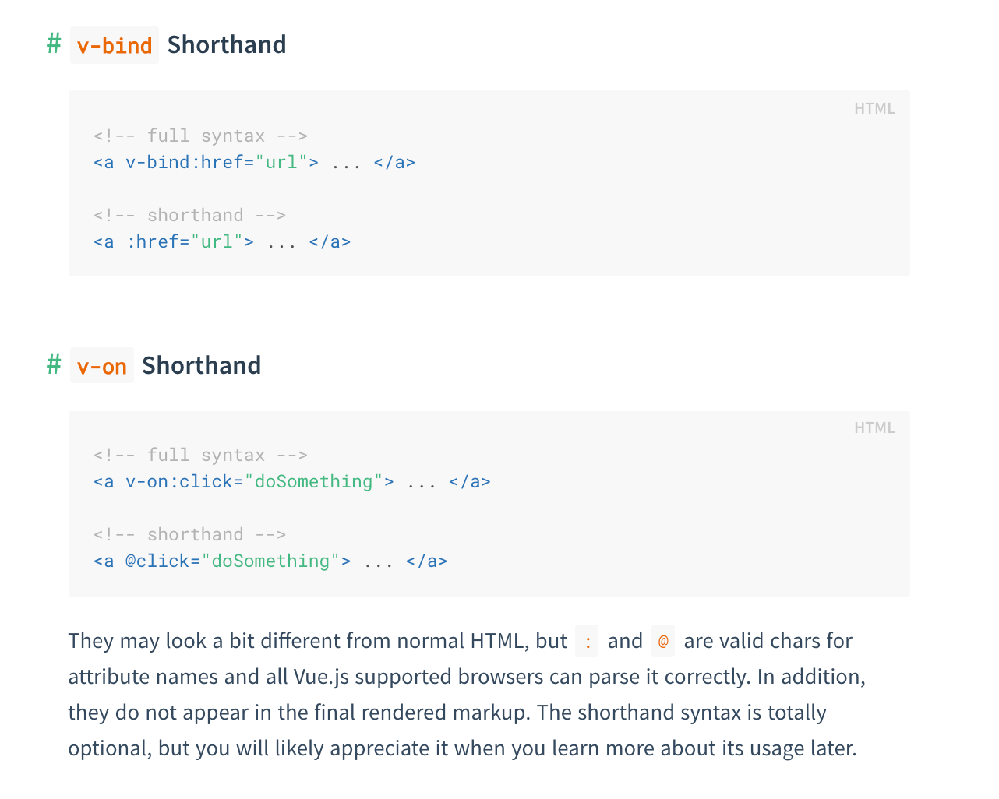Click the # anchor beside v-bind Shorthand
Viewport: 999px width, 799px height.
(54, 44)
